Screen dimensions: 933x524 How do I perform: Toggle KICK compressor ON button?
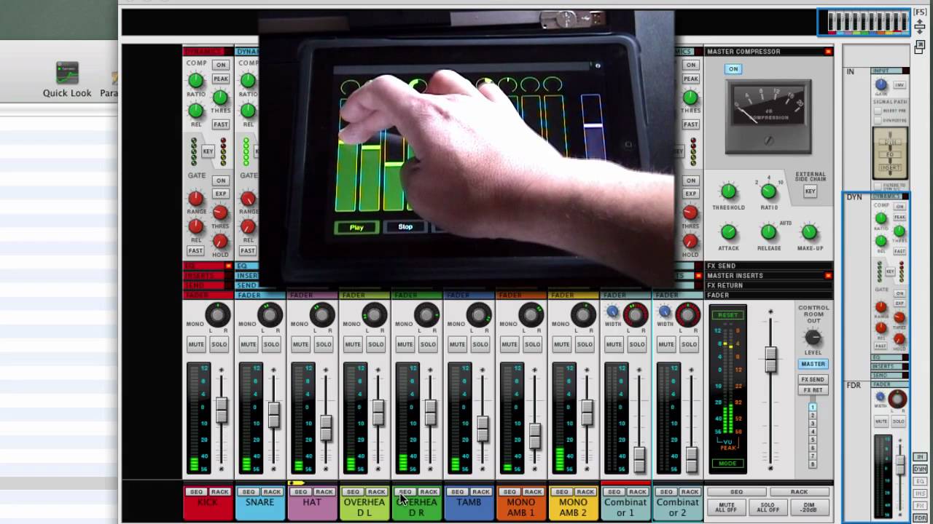220,65
